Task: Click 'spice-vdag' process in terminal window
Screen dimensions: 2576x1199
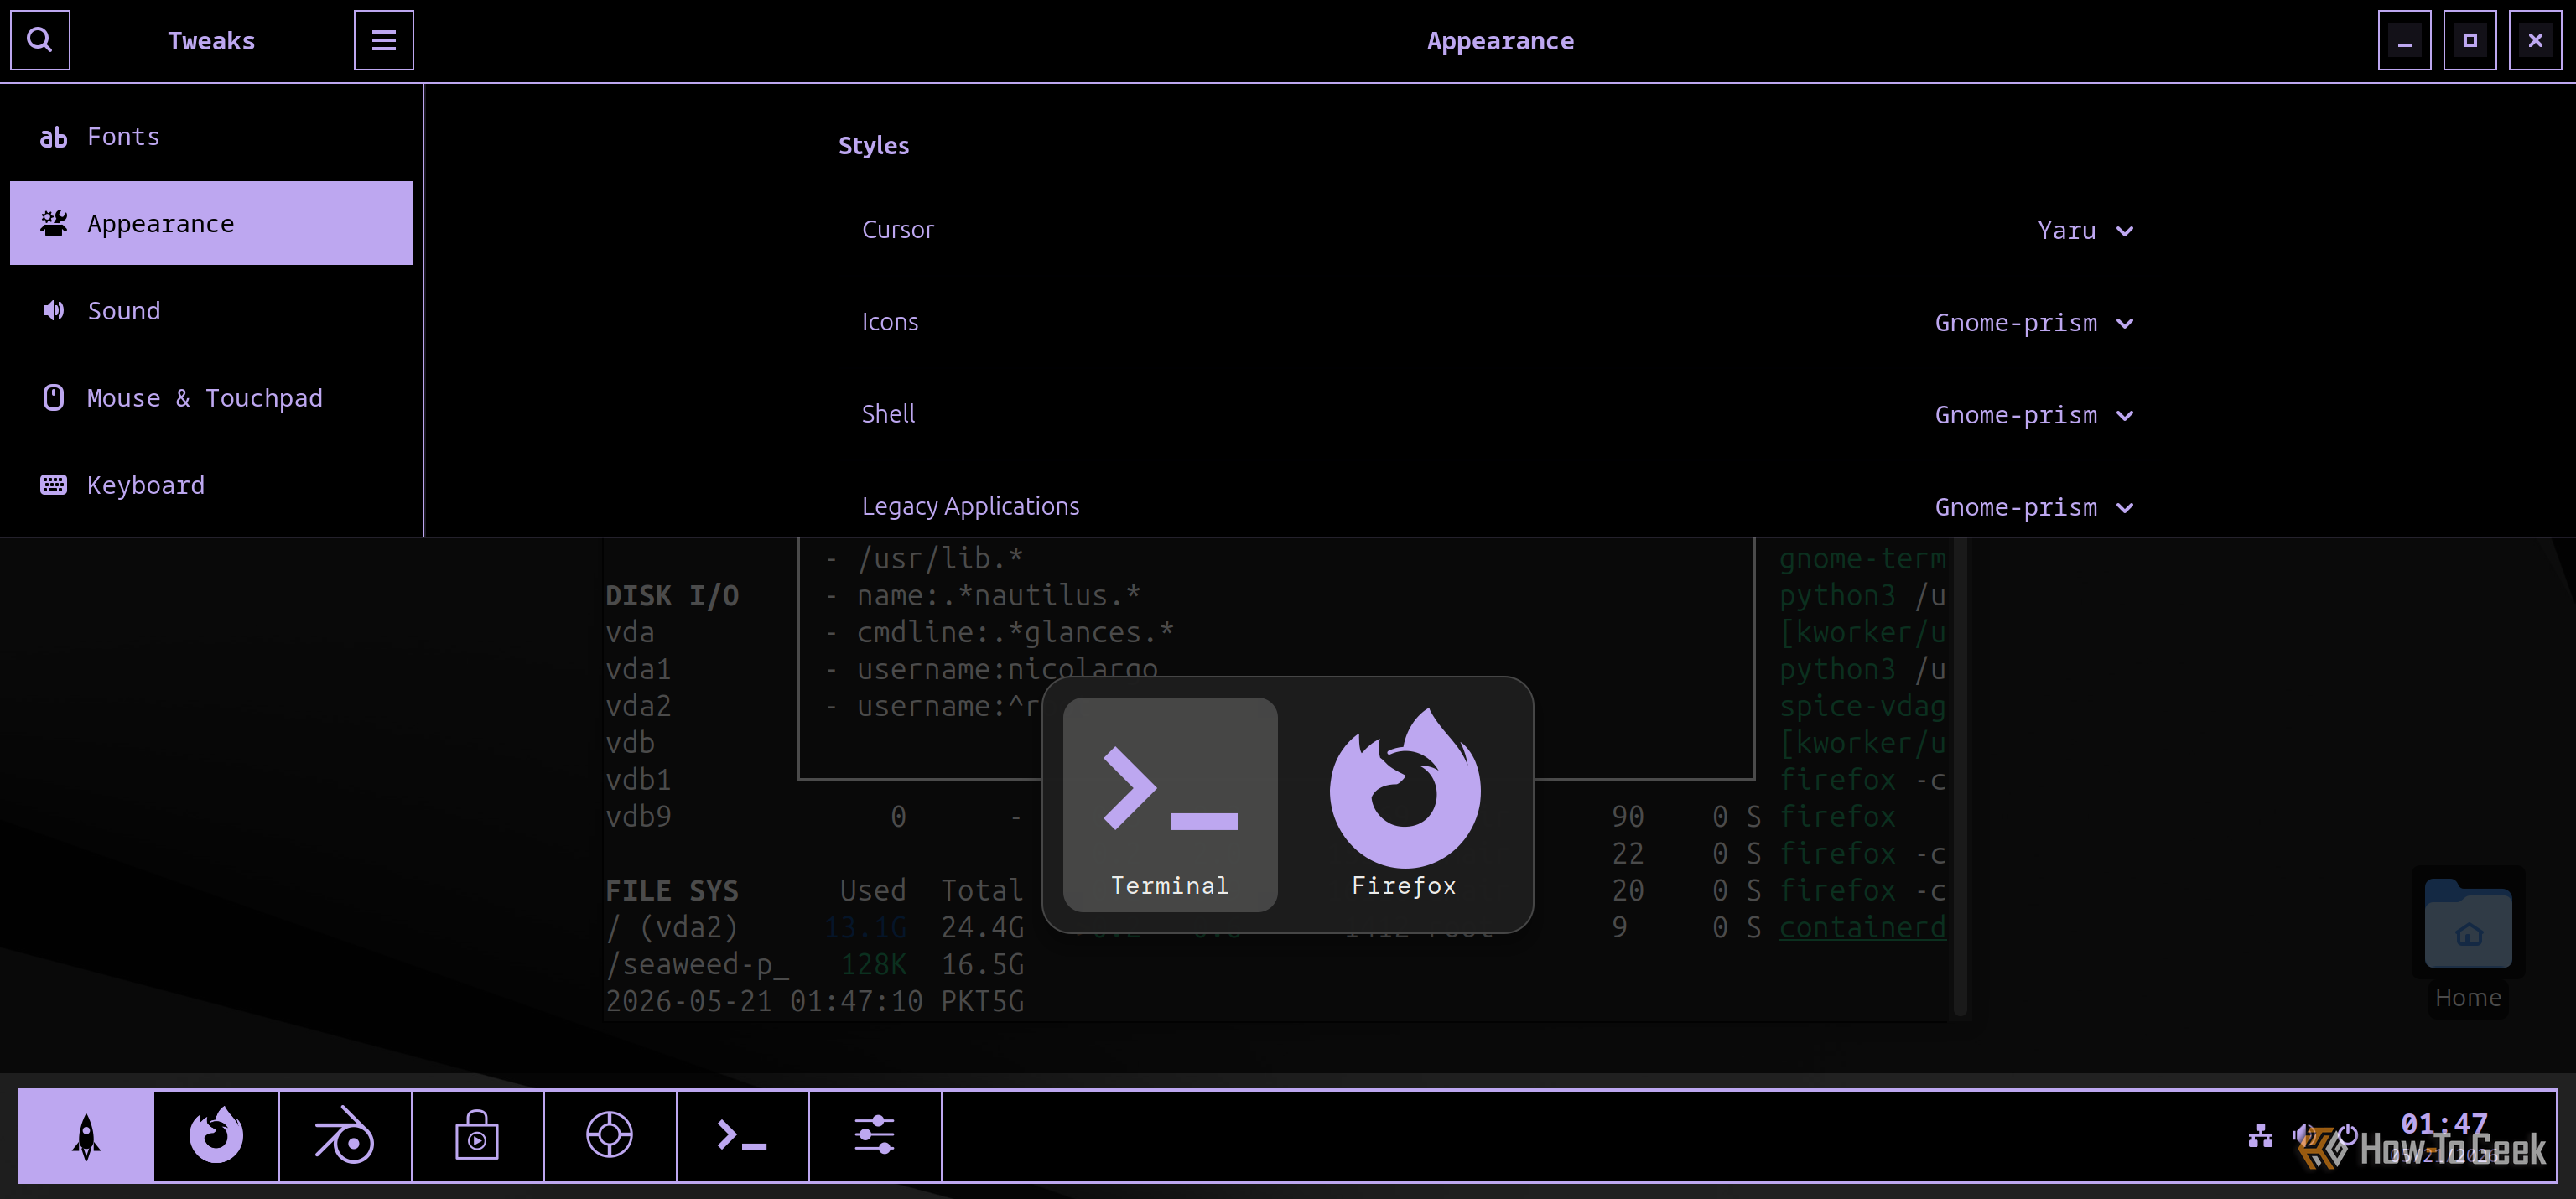Action: (1862, 706)
